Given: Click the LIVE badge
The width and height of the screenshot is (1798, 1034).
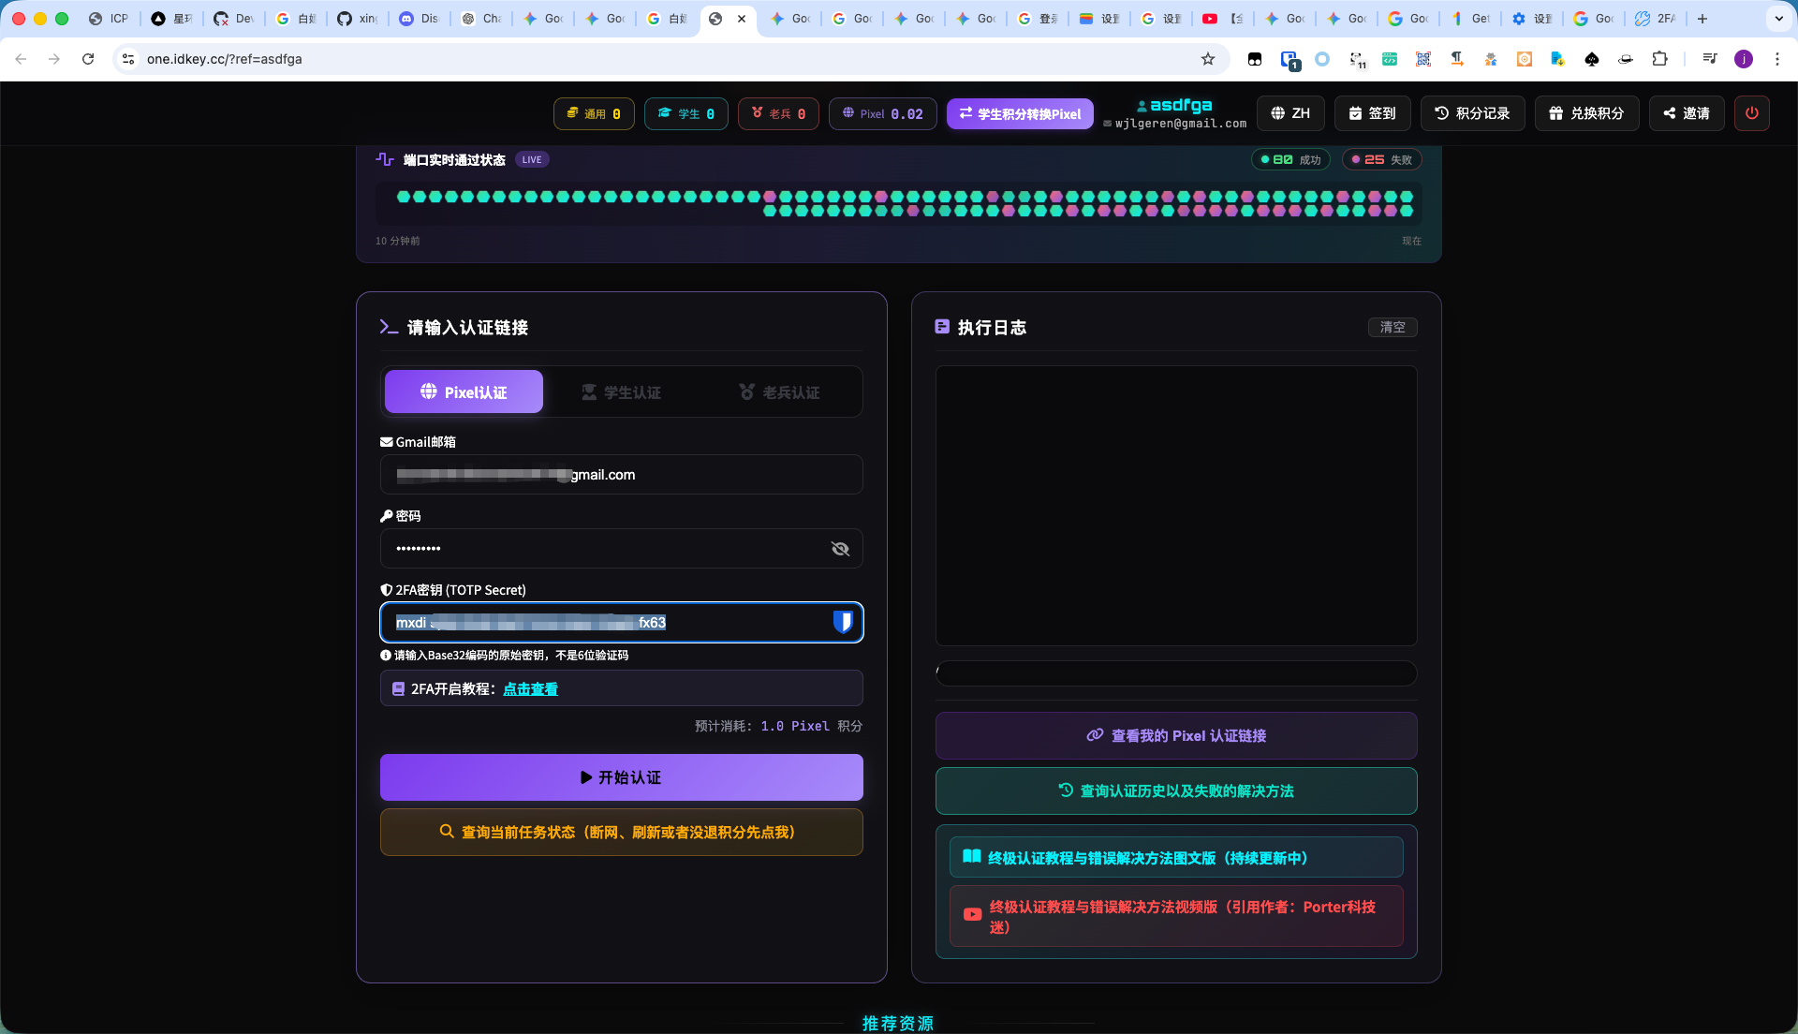Looking at the screenshot, I should tap(532, 159).
